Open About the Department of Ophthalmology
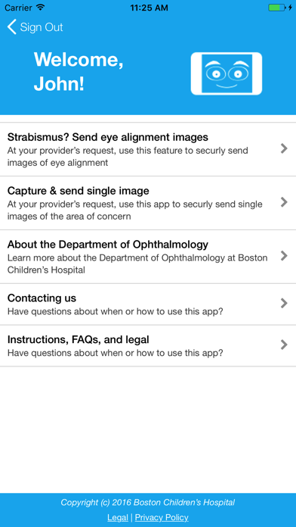Image resolution: width=296 pixels, height=527 pixels. [x=148, y=257]
